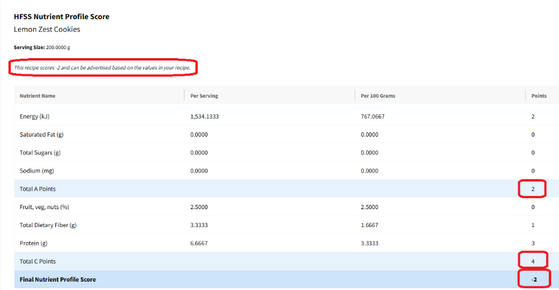Click the Total A Points points value
559x290 pixels.
pyautogui.click(x=533, y=189)
